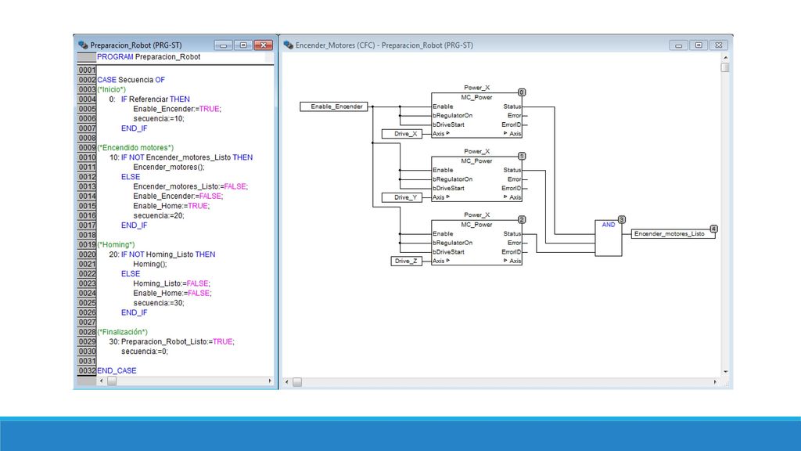This screenshot has width=801, height=451.
Task: Click the 'Enable_Home:=TRUE;' line
Action: click(x=171, y=206)
